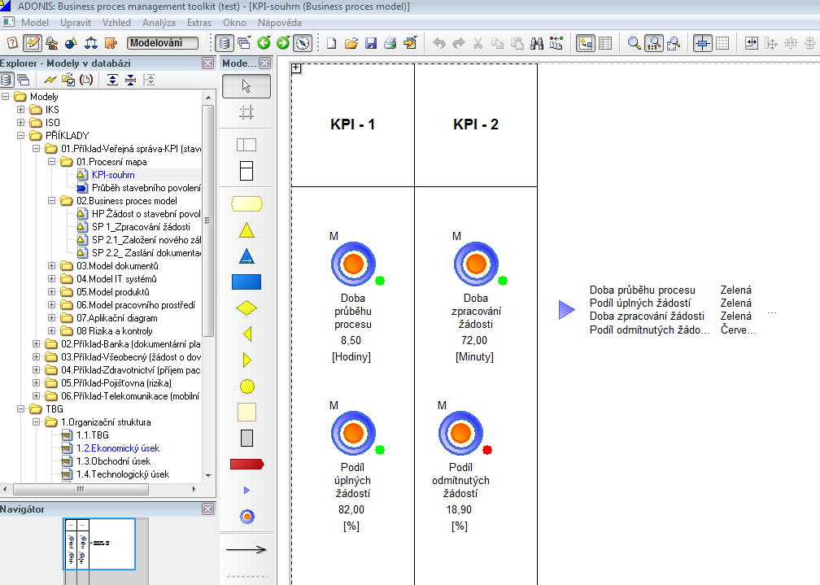Open the import/export puzzle piece component
This screenshot has height=585, width=820.
pyautogui.click(x=111, y=43)
